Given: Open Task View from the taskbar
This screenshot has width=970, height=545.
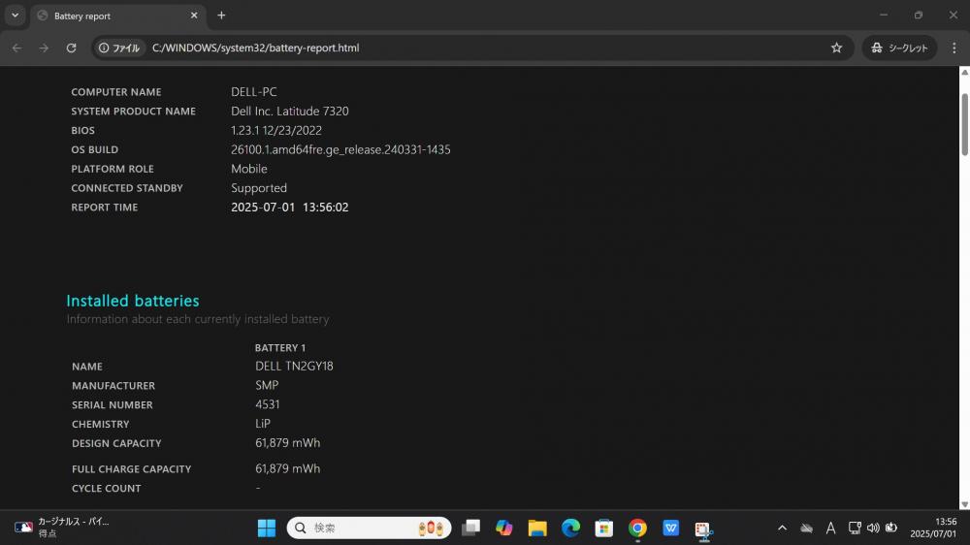Looking at the screenshot, I should (470, 528).
